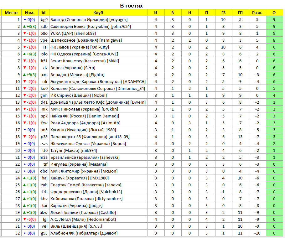Select club 'Шапекоэнсе (Бразилия) [Kamigawa]'
This screenshot has height=238, width=285.
(x=86, y=40)
